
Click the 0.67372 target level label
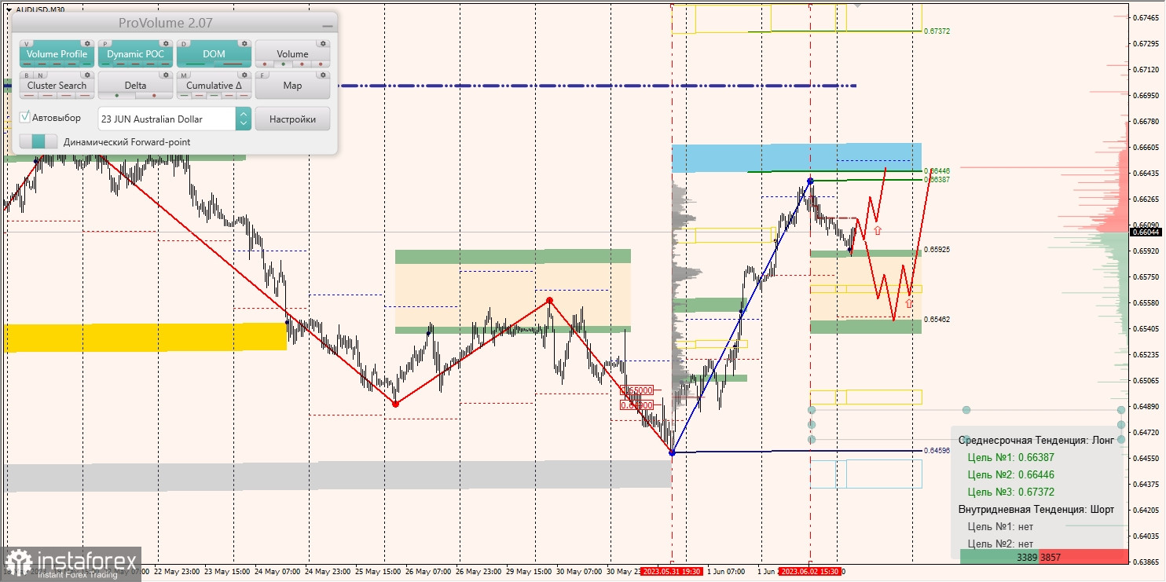937,31
